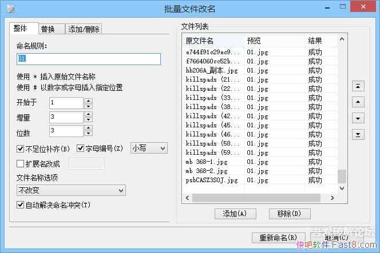Focus the 命名规则 text input field
The width and height of the screenshot is (380, 253).
coord(89,58)
